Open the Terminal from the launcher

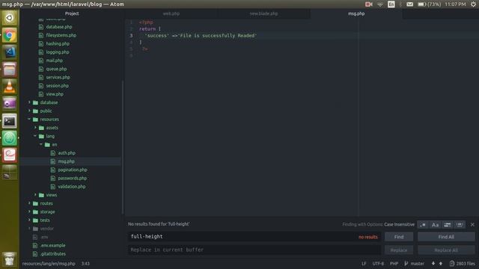click(10, 121)
